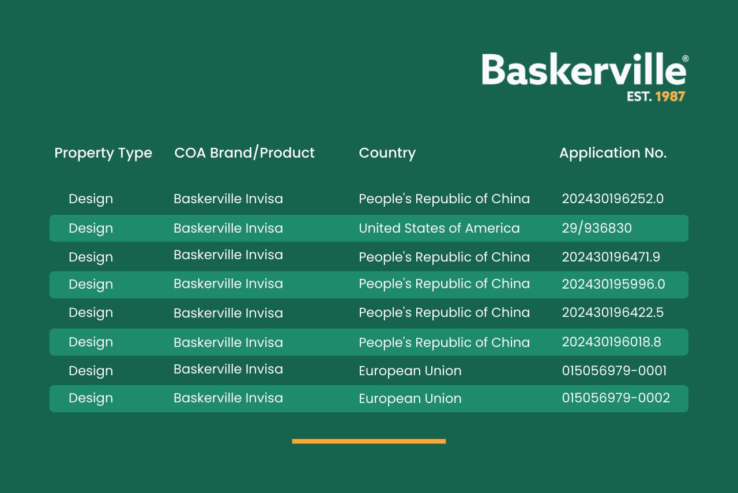
Task: Click European Union in the last table row
Action: 410,398
